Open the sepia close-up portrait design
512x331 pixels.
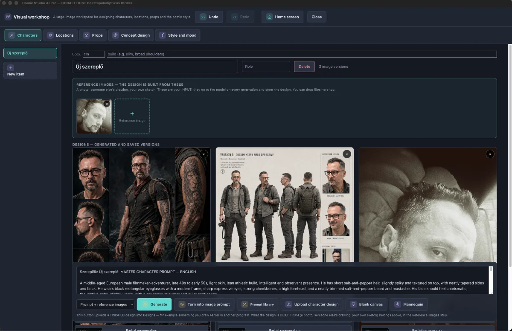point(428,205)
